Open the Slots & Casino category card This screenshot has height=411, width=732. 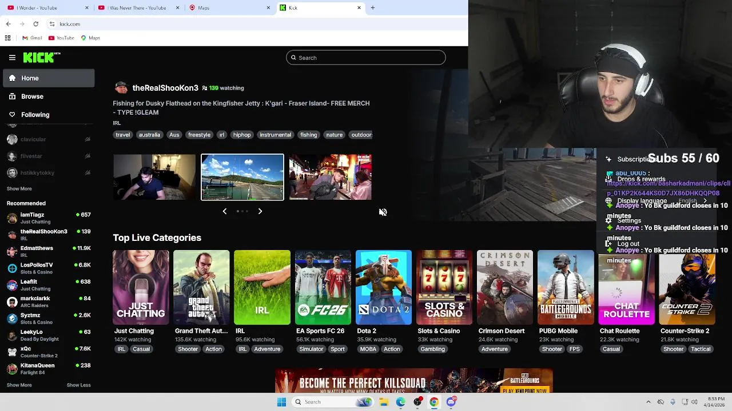444,288
